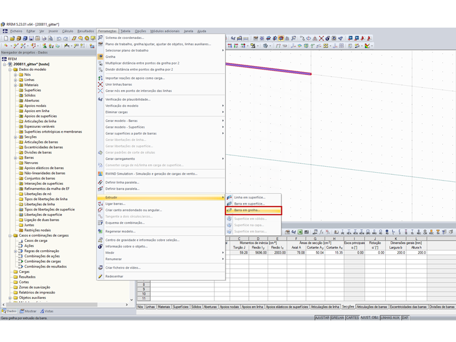Viewport: 456px width, 342px height.
Task: Click the Ligar barras icon
Action: (100, 203)
